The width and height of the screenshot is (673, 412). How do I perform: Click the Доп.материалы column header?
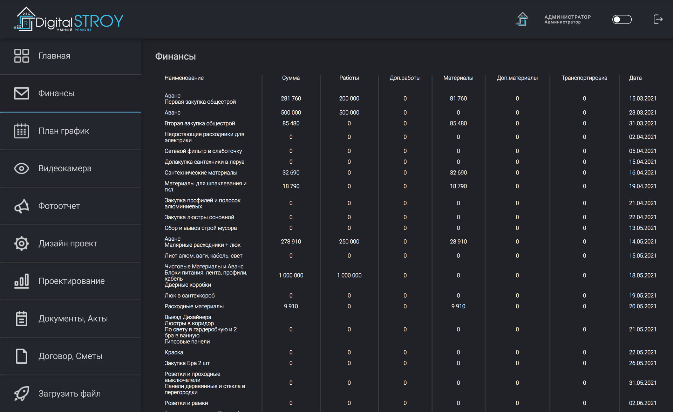tap(517, 78)
